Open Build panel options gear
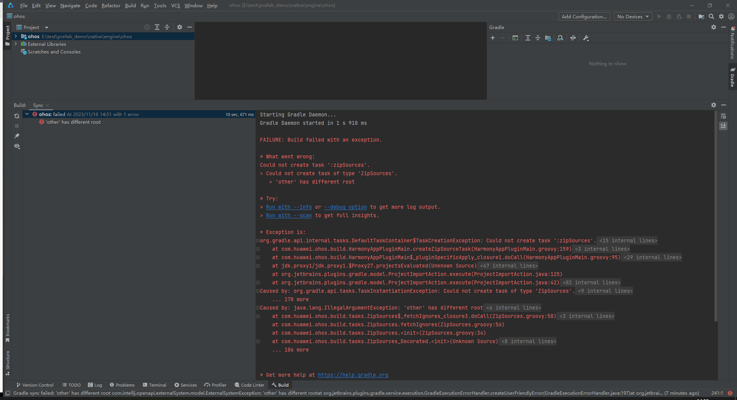This screenshot has width=737, height=400. pyautogui.click(x=714, y=105)
